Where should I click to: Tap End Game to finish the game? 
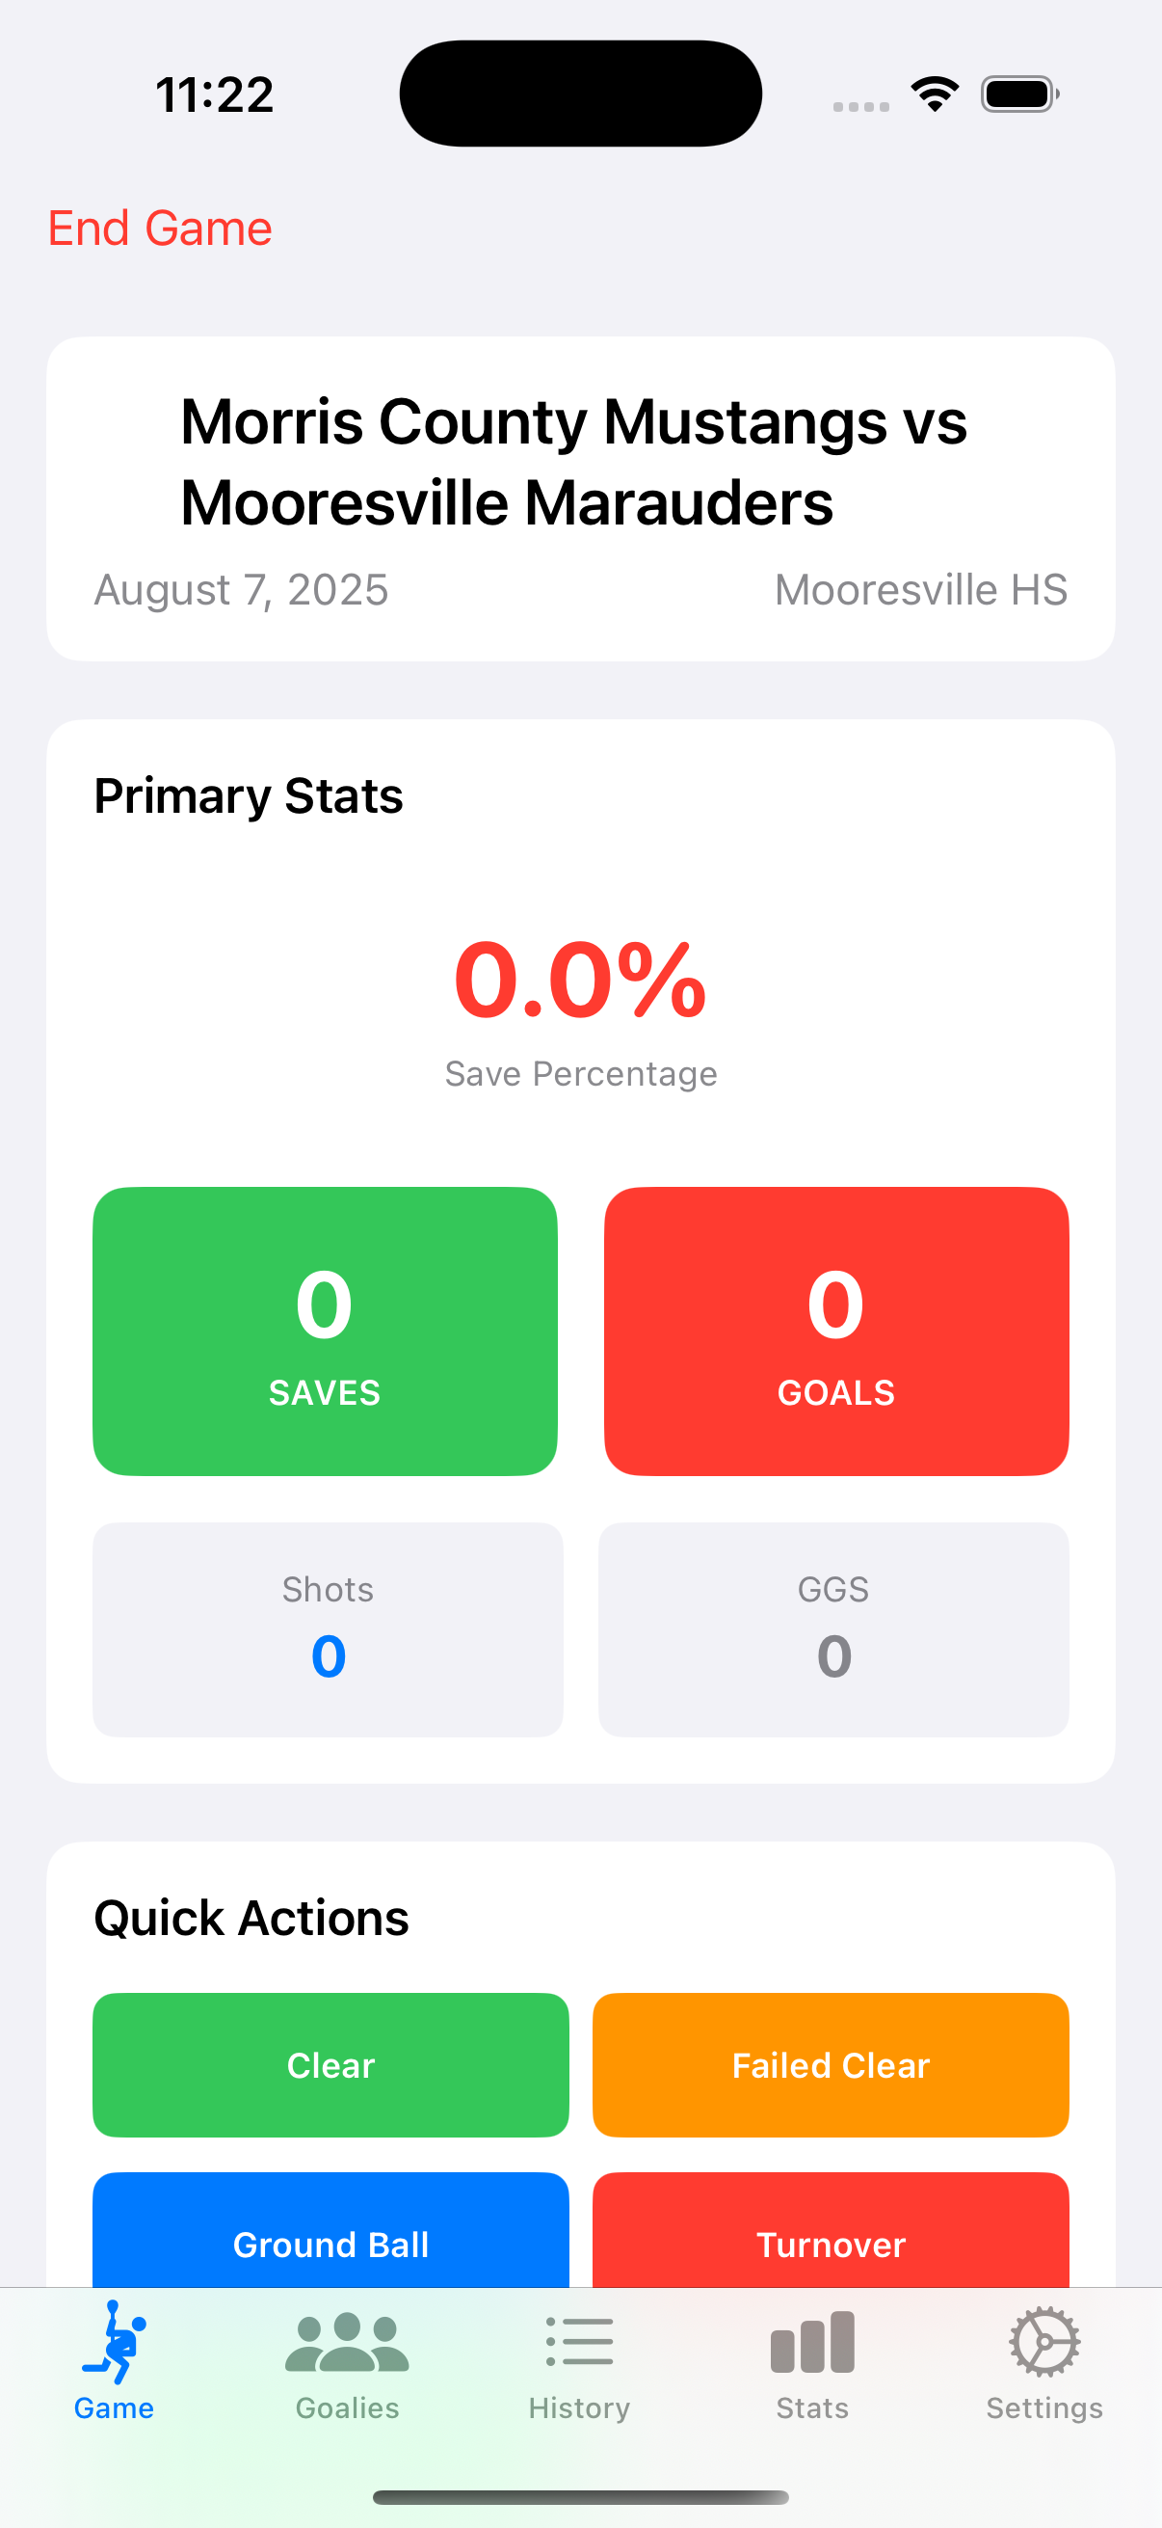[160, 228]
